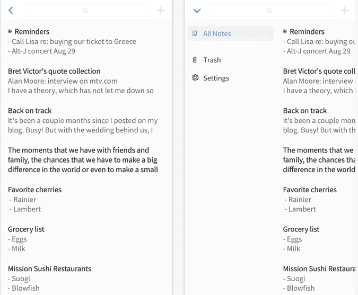This screenshot has width=358, height=295.
Task: Open Favorite cherries note in right panel
Action: (x=310, y=190)
